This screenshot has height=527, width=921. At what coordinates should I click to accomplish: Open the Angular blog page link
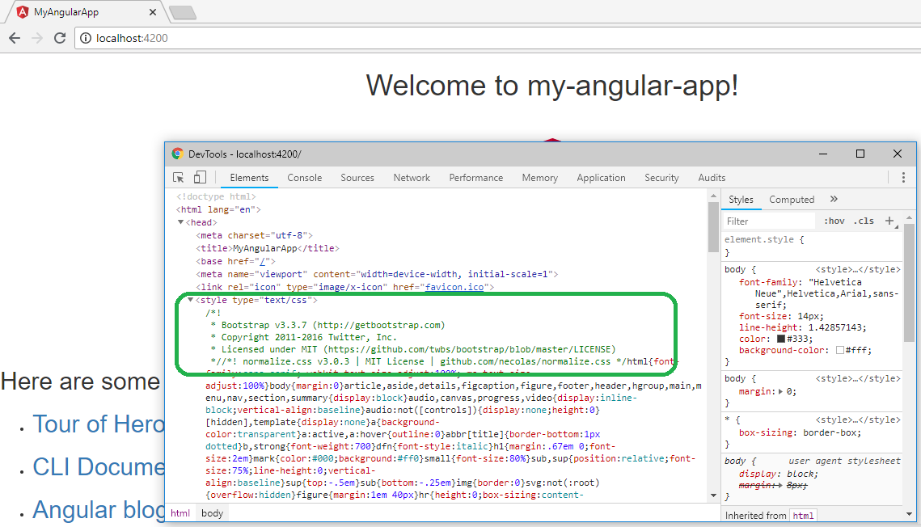[99, 509]
